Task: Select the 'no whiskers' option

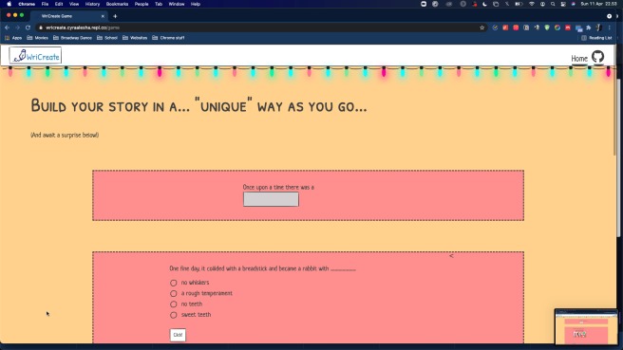Action: point(174,283)
